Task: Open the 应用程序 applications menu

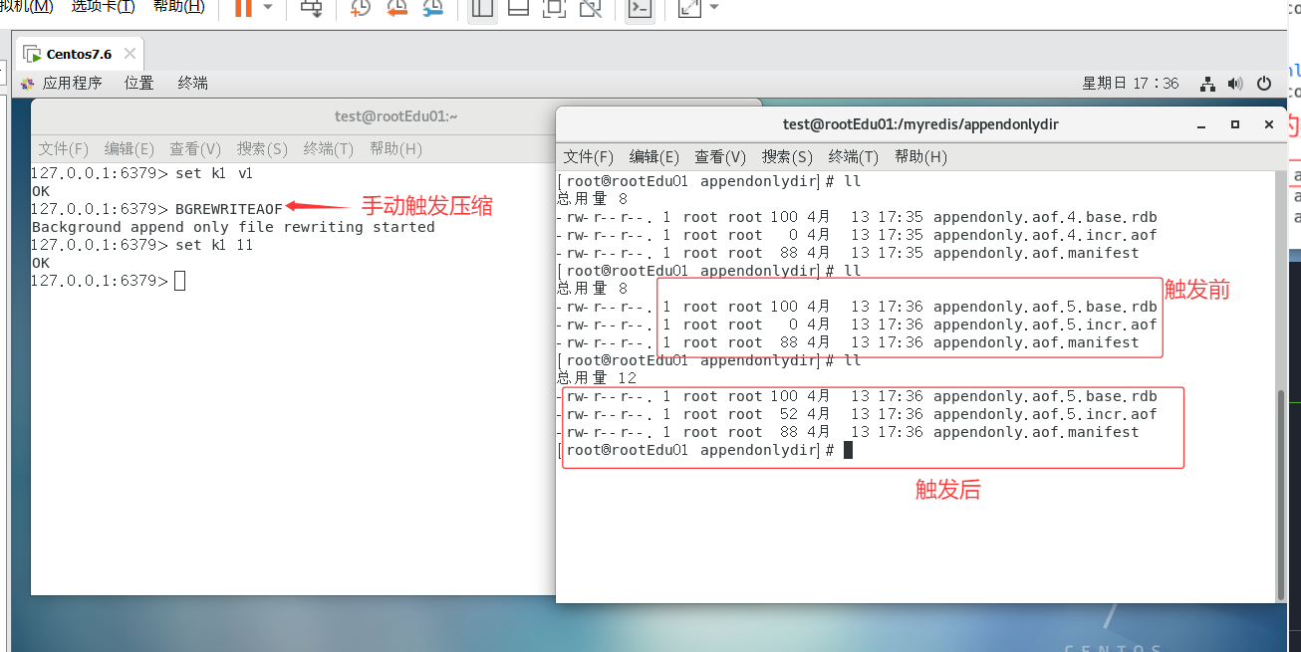Action: (72, 84)
